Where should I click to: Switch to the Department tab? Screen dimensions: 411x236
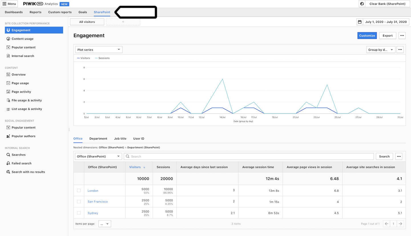coord(98,138)
